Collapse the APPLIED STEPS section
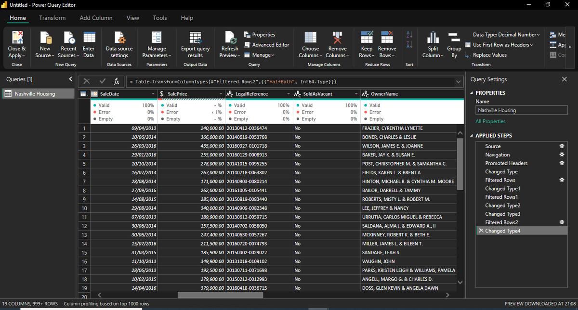578x310 pixels. click(471, 136)
